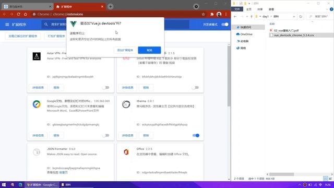334x188 pixels.
Task: Click the Office extension icon
Action: pos(126,152)
